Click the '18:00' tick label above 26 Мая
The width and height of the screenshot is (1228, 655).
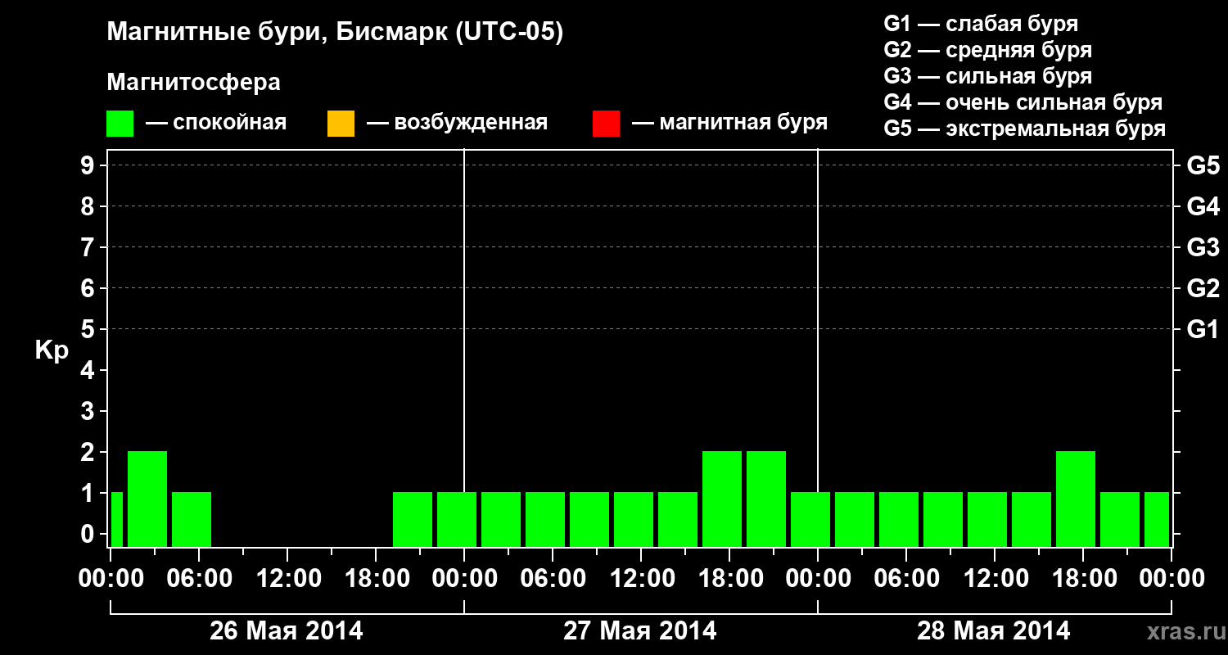376,579
